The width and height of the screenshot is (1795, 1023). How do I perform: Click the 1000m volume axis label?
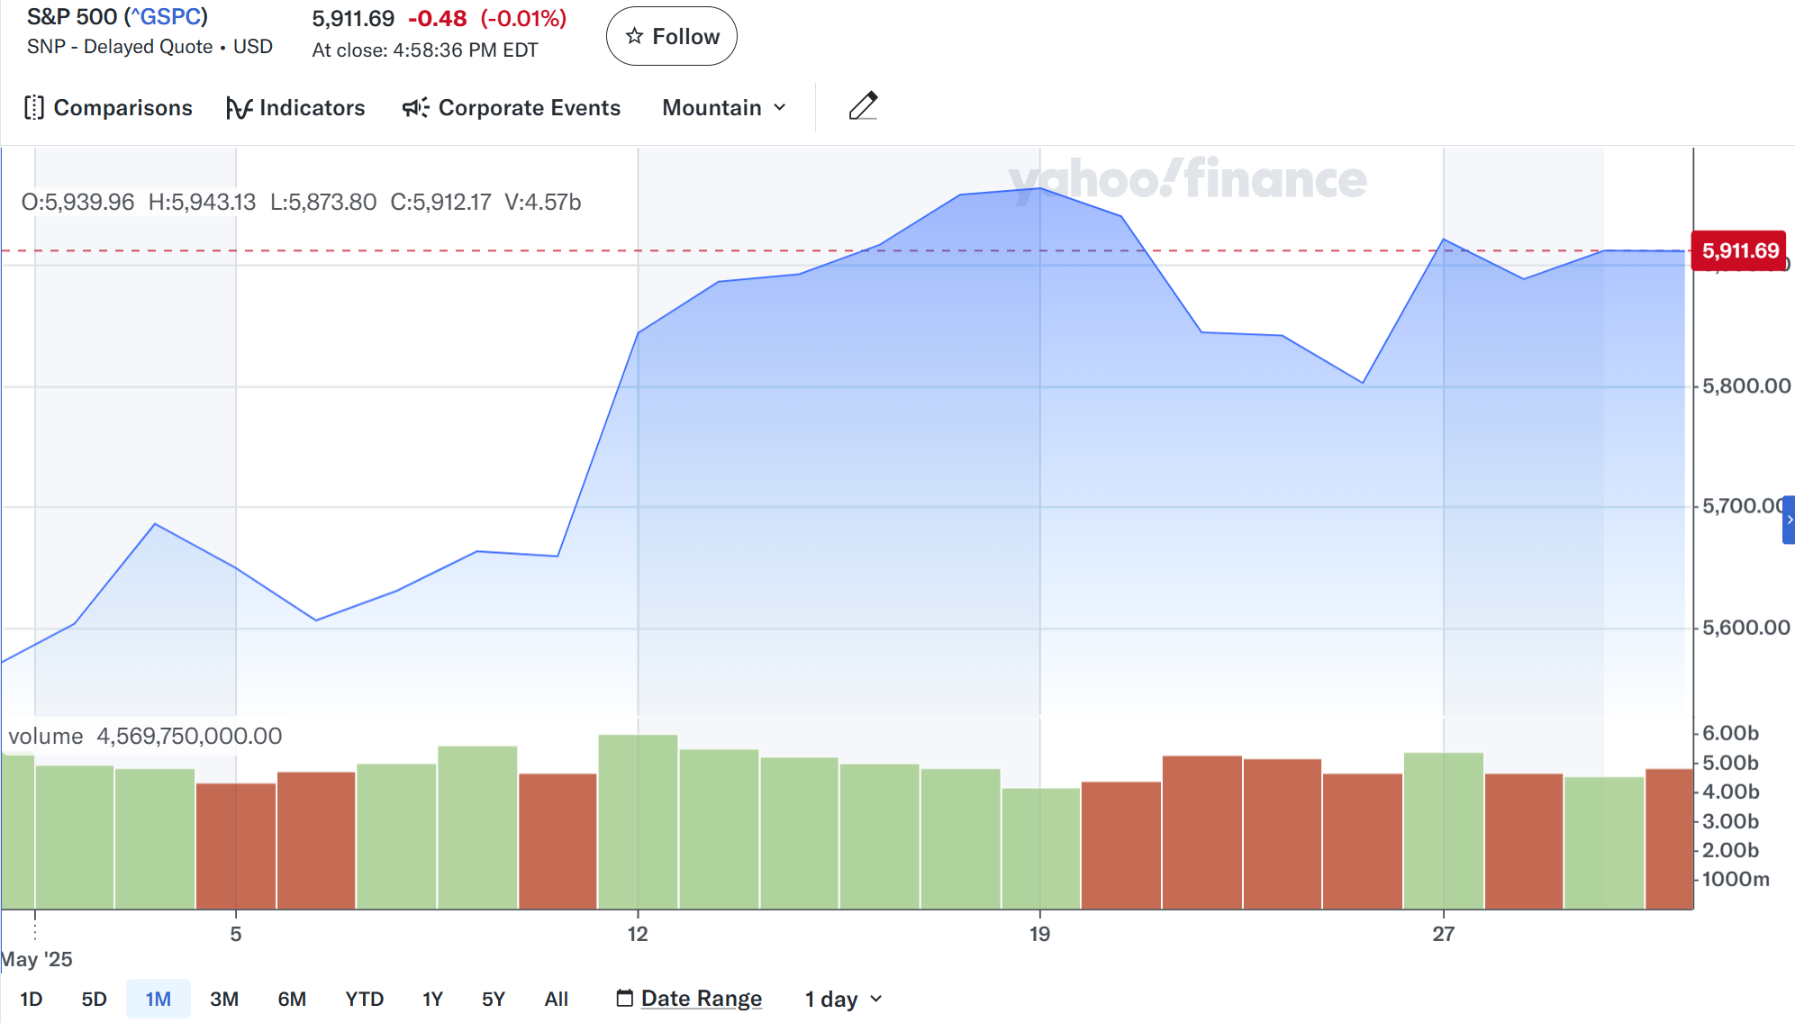point(1736,879)
